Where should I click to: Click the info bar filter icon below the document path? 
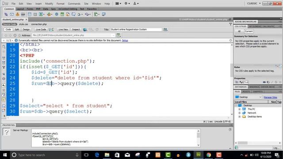[x=230, y=24]
